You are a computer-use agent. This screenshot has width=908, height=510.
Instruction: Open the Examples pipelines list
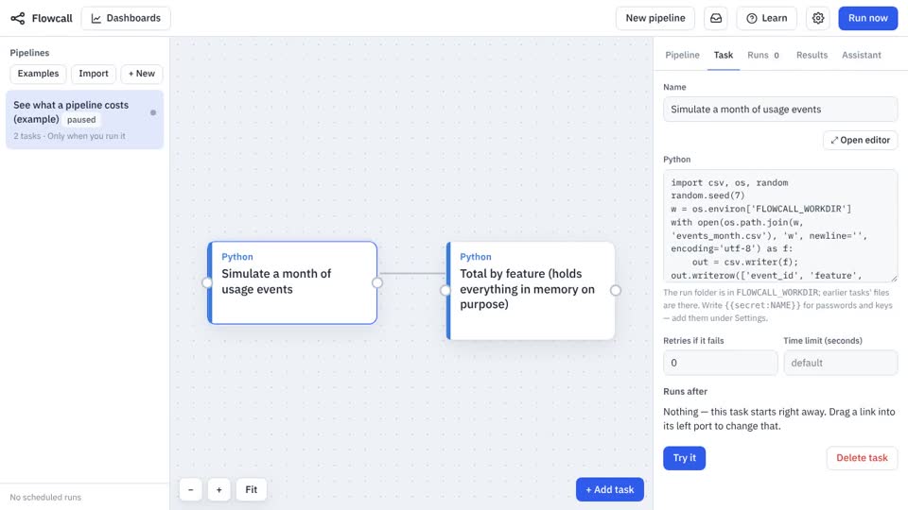tap(38, 74)
